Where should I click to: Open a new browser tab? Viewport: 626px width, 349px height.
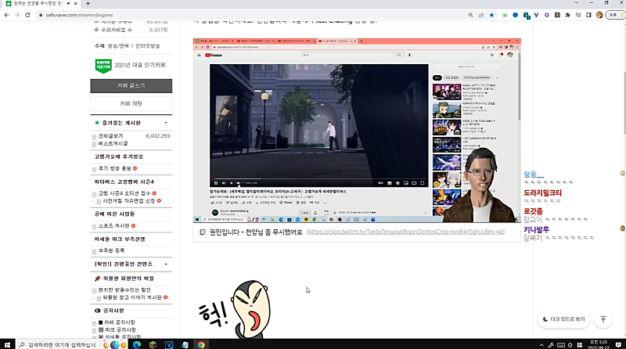(x=88, y=3)
